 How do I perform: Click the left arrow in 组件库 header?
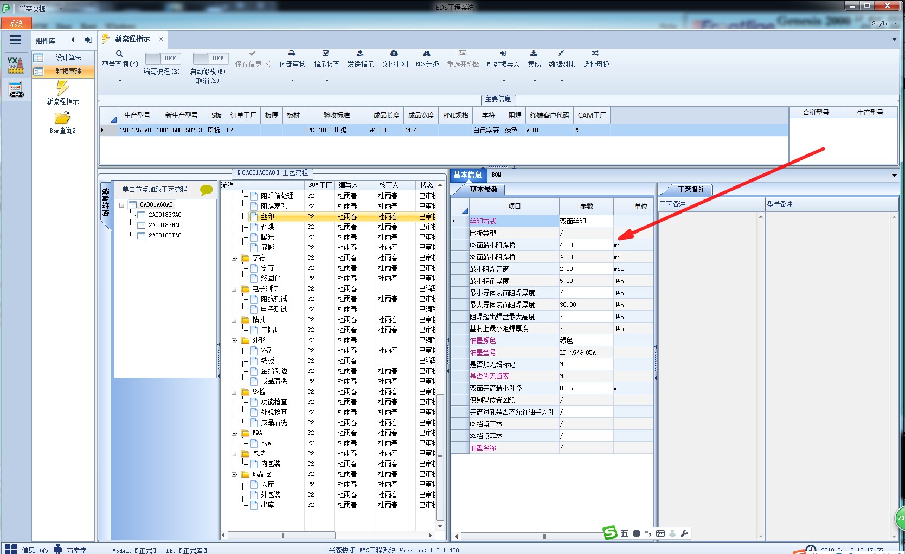coord(73,40)
